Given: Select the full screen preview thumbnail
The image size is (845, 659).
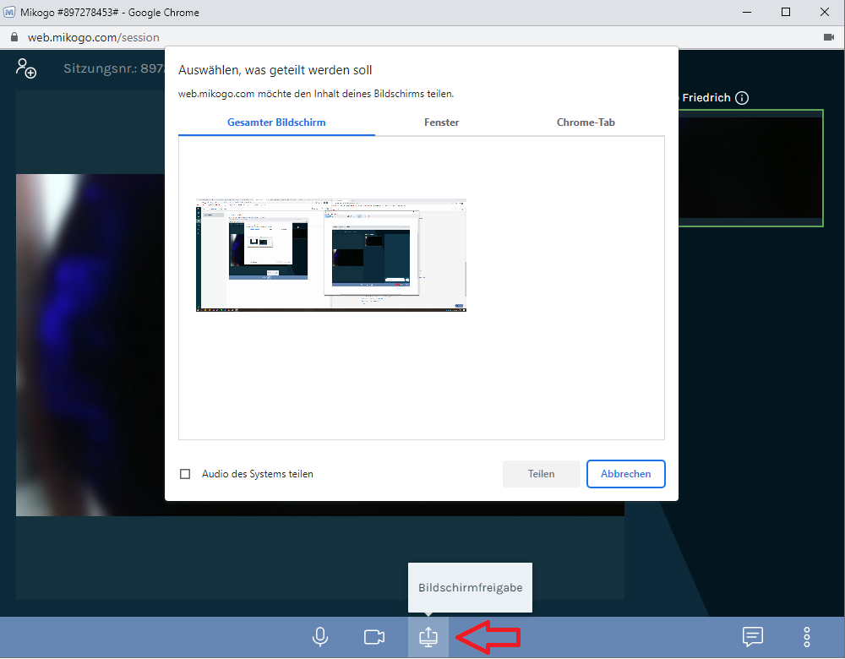Looking at the screenshot, I should tap(331, 255).
